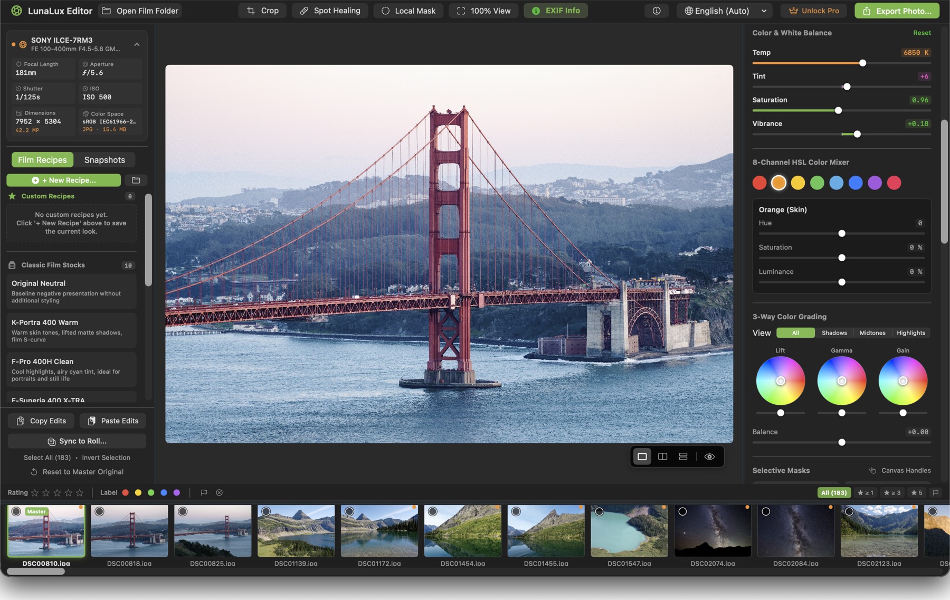Click the flag icon next to labels

pos(204,493)
